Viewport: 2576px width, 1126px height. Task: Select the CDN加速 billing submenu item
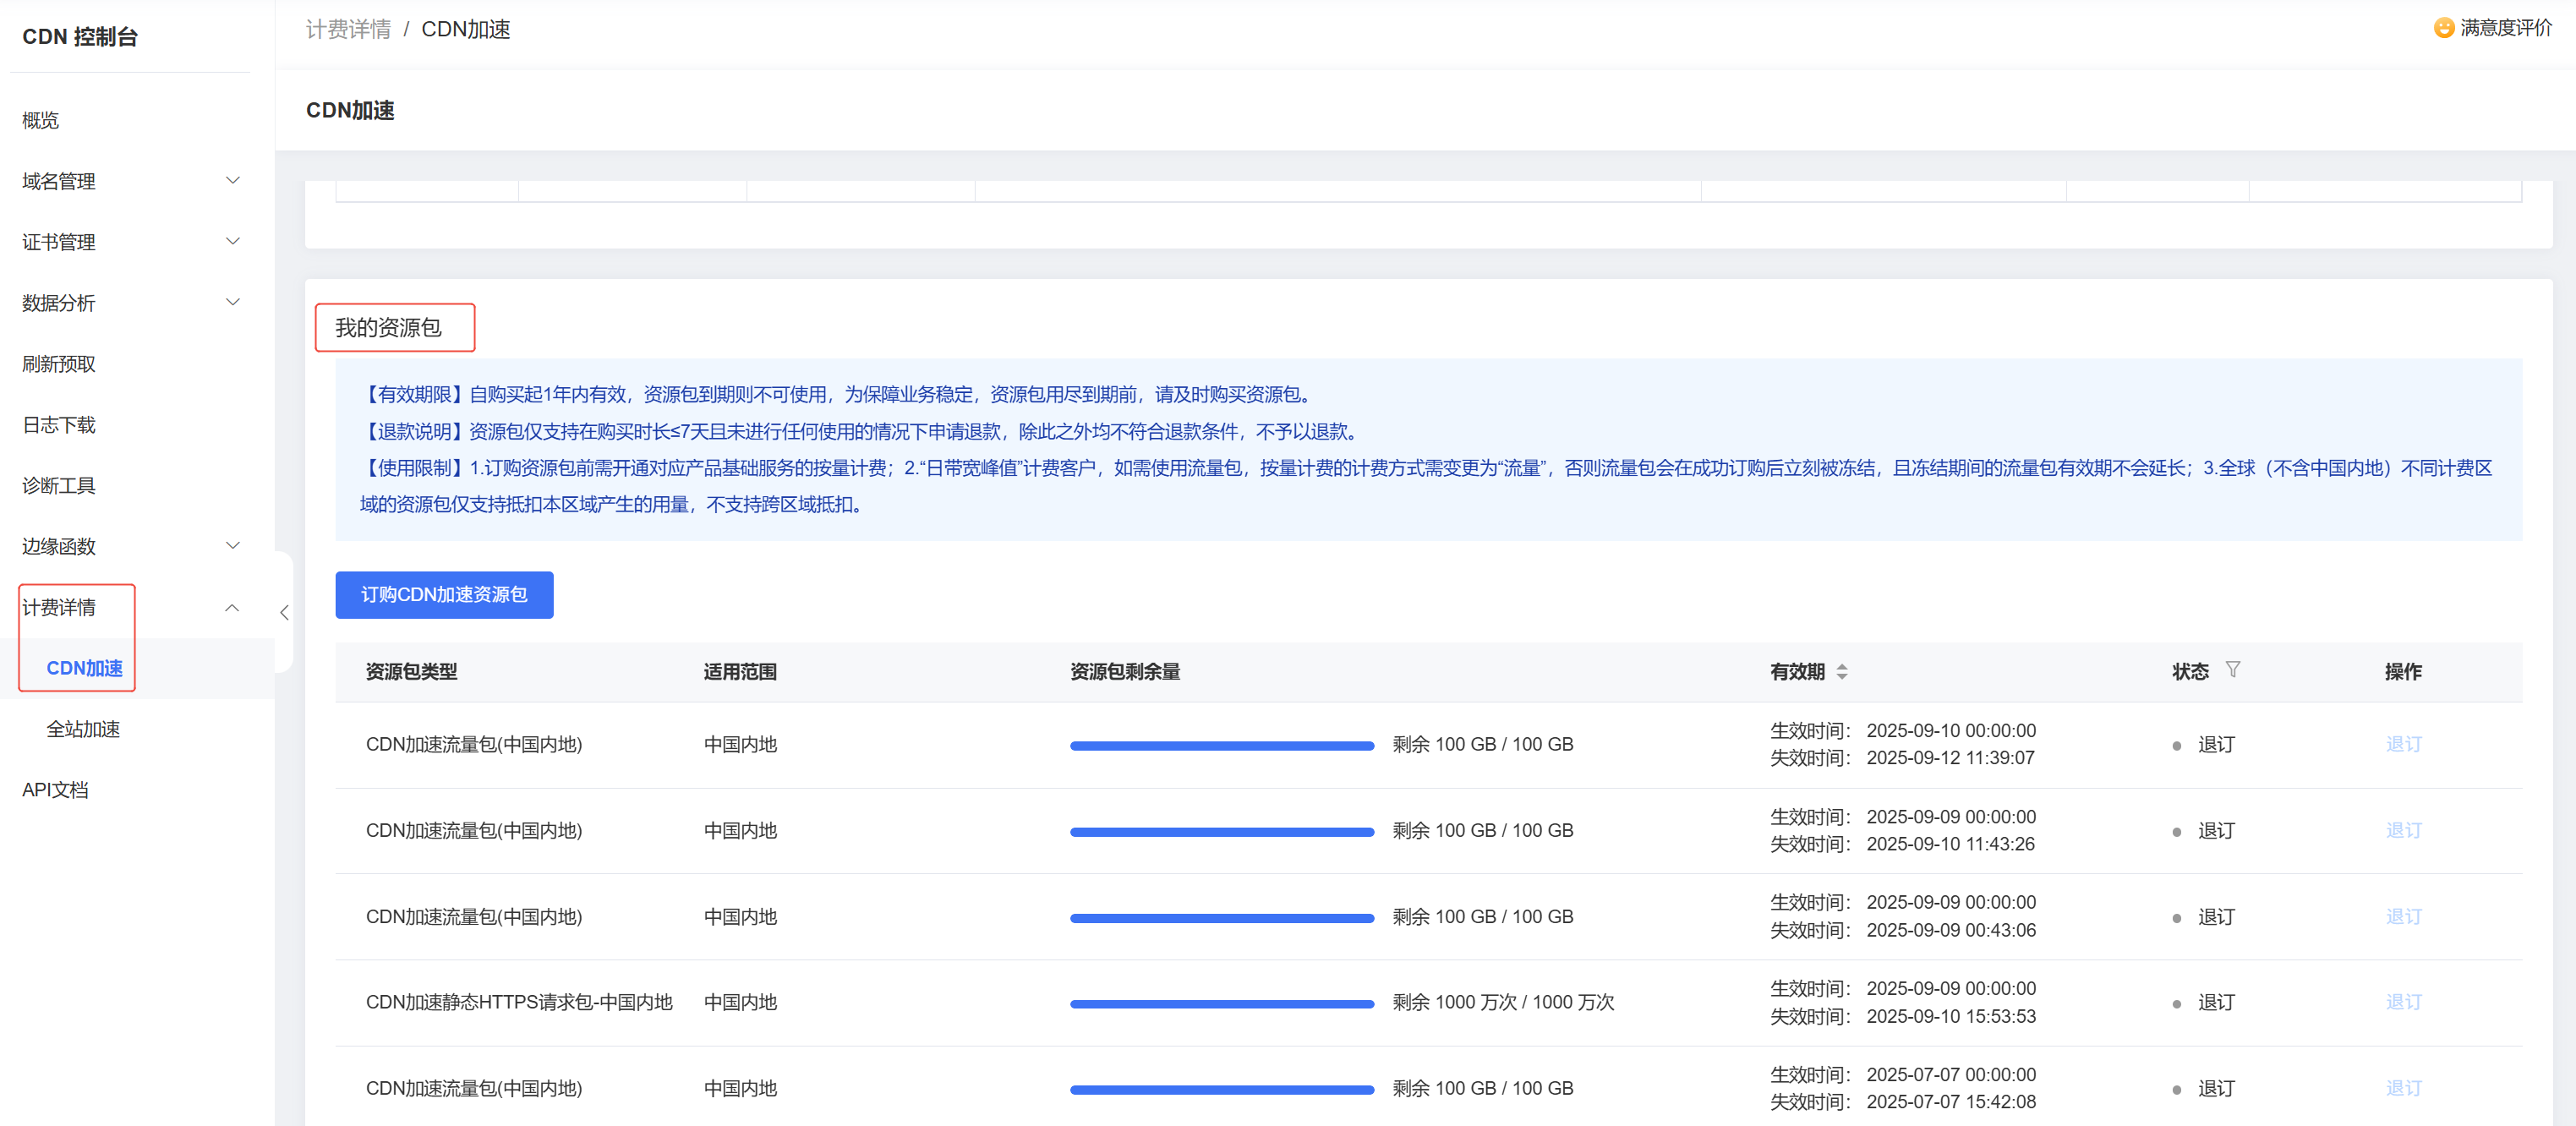[x=85, y=668]
